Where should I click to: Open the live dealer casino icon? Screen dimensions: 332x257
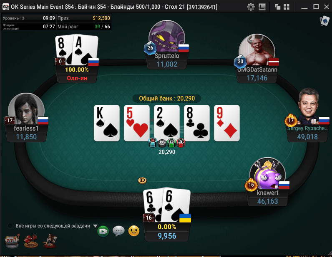(50, 241)
